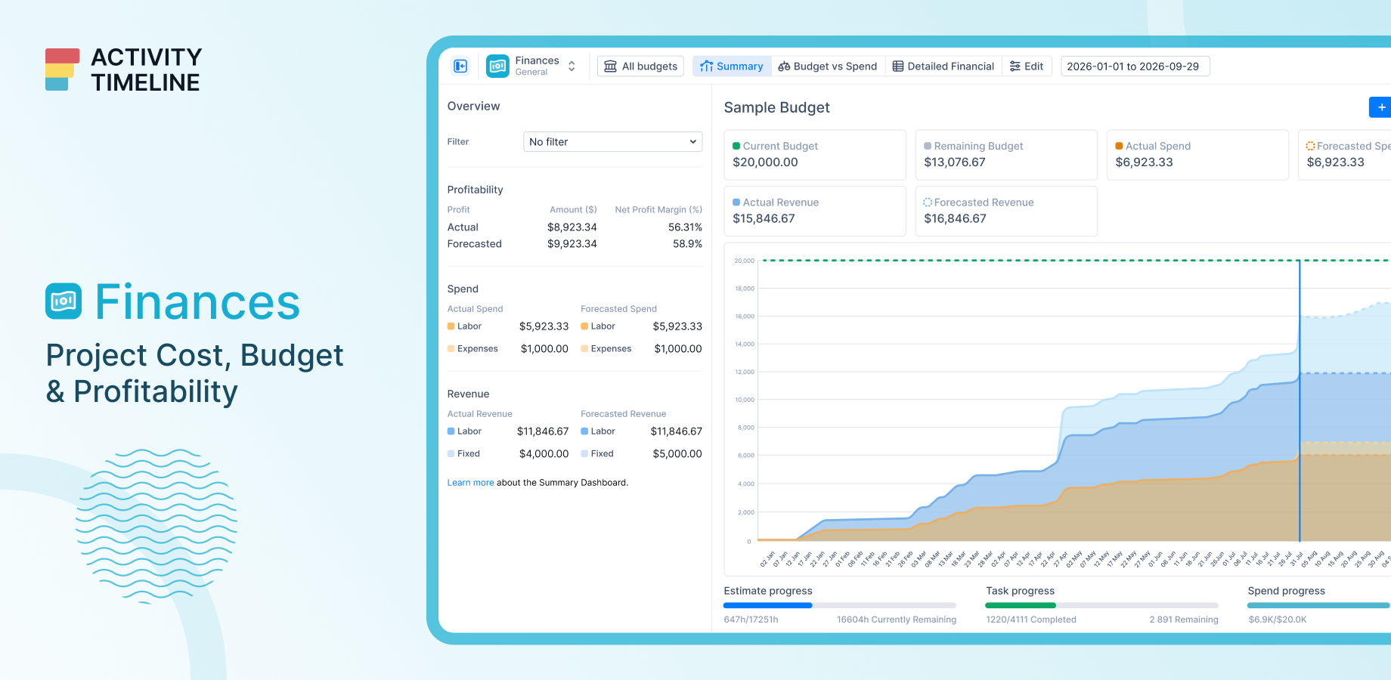
Task: Click the orange Actual Spend legend dot
Action: click(1119, 146)
